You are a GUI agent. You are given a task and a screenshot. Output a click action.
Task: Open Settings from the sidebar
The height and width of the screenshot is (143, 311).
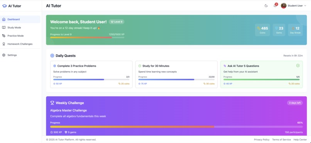20,55
